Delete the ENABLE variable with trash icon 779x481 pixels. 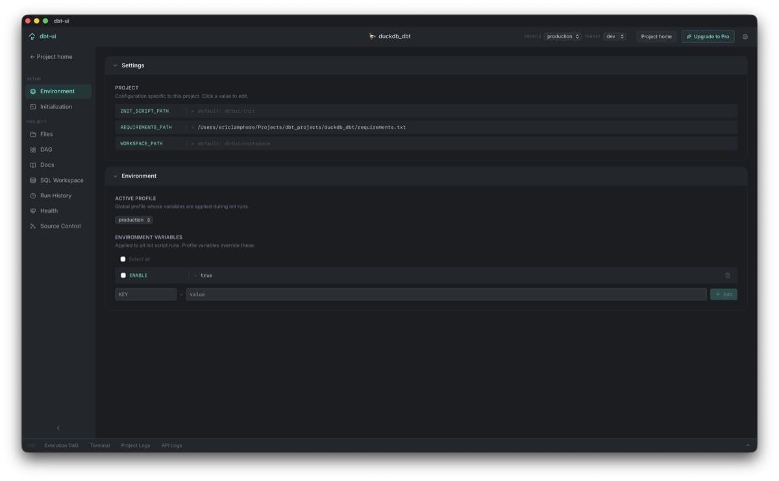[727, 276]
